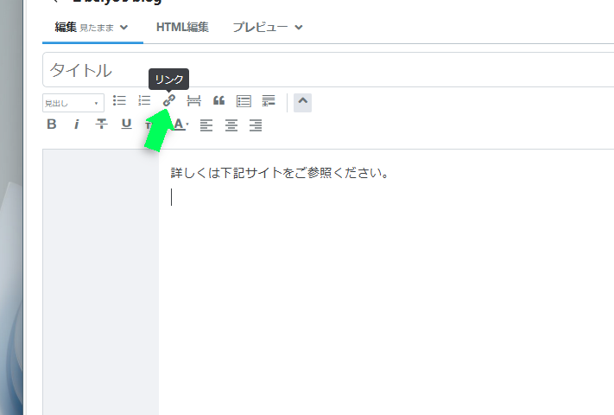Apply blockquote formatting
The height and width of the screenshot is (415, 614).
218,101
